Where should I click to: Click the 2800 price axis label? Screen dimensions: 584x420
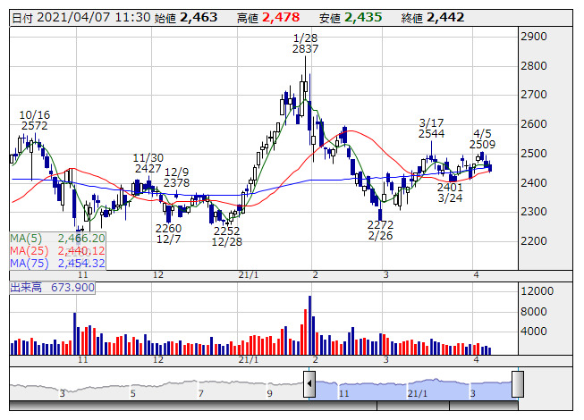[x=534, y=66]
